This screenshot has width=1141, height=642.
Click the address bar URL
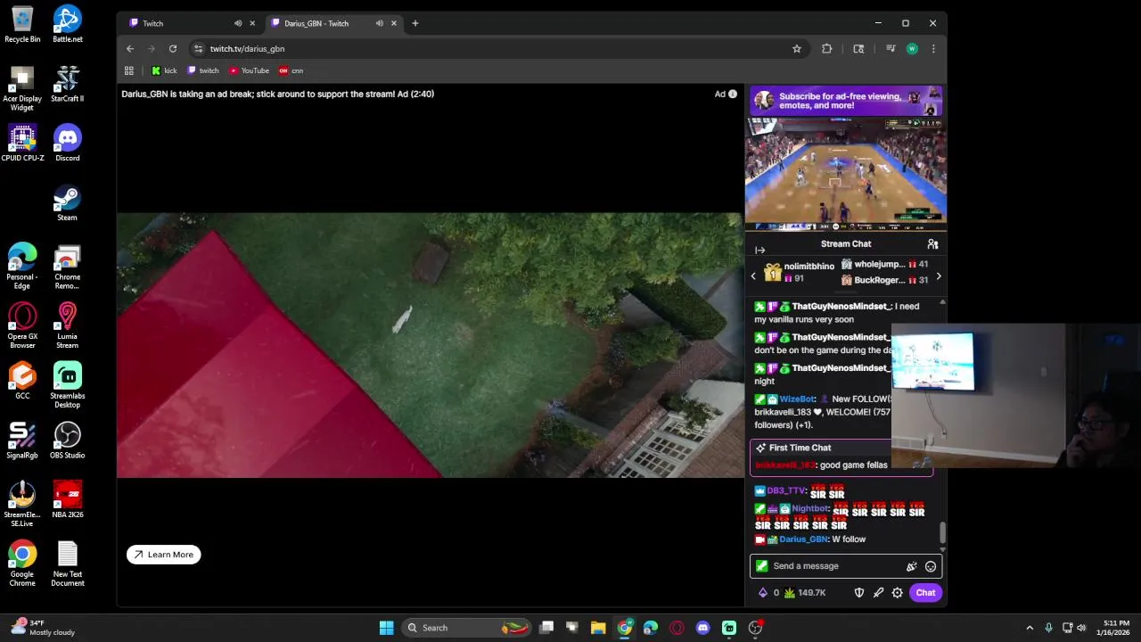[247, 49]
